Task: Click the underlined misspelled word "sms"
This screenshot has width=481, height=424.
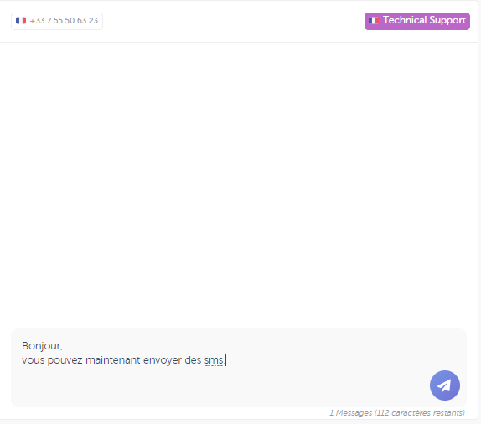Action: click(x=213, y=359)
